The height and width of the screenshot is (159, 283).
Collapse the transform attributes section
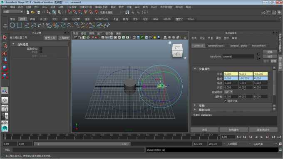point(195,68)
